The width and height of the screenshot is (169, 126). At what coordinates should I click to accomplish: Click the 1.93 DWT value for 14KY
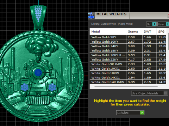coord(147,46)
